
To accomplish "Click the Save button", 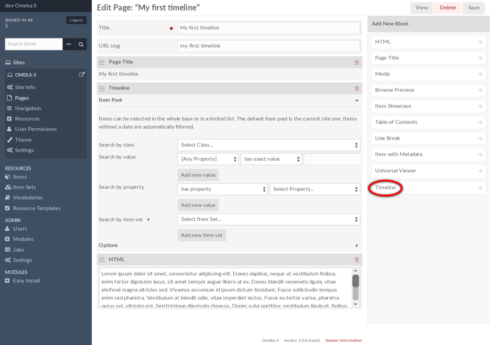I will click(x=474, y=8).
